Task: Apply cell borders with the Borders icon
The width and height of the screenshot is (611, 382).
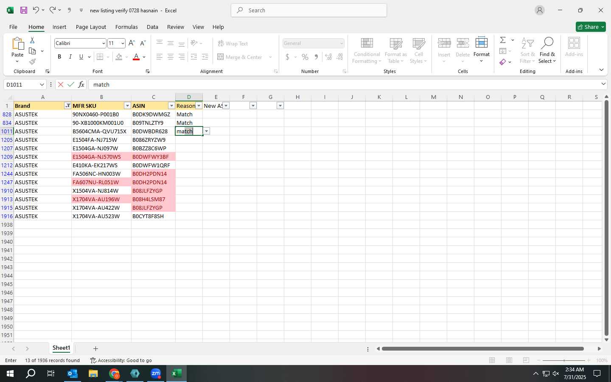Action: (100, 57)
